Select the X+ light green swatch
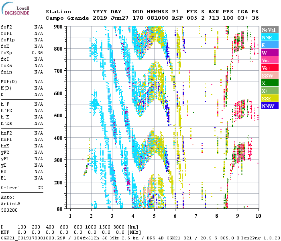Viewport: 281px width, 241px height. pyautogui.click(x=270, y=91)
